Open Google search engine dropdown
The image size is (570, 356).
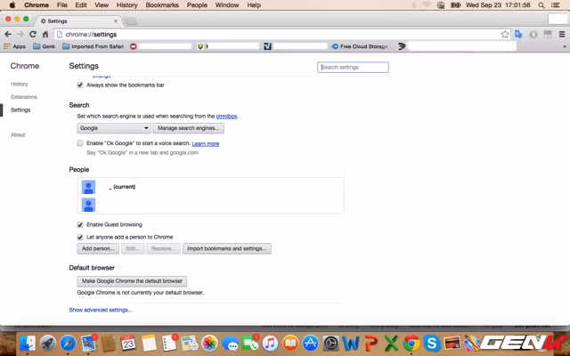(x=114, y=128)
